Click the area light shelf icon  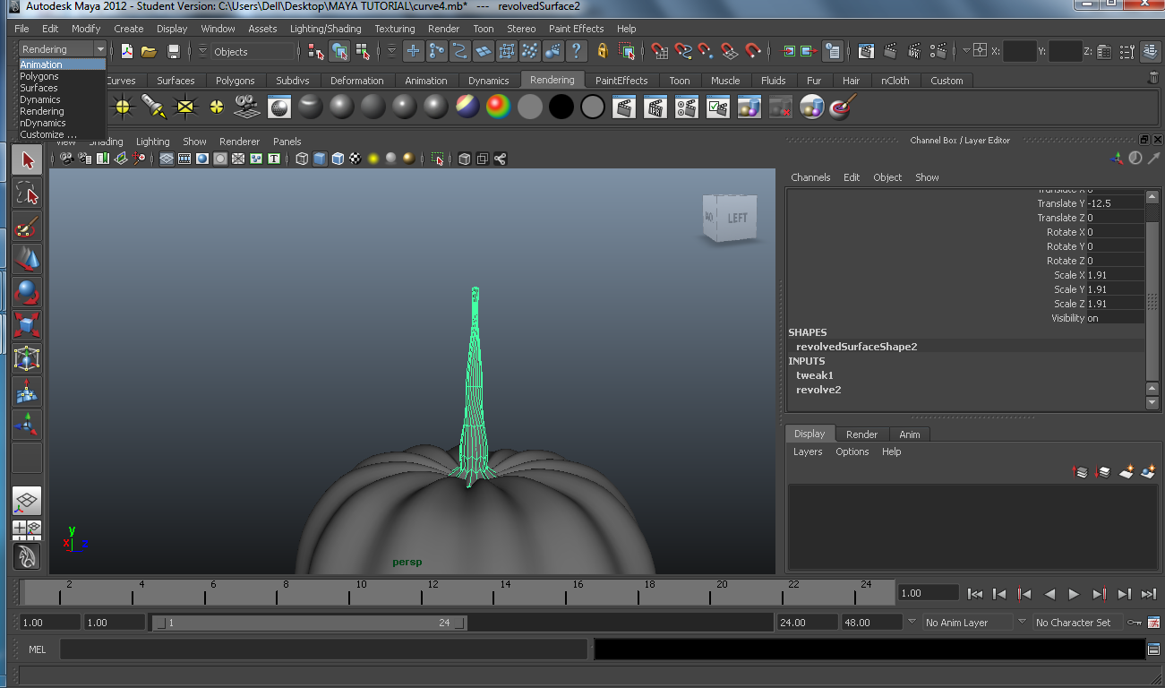point(185,107)
